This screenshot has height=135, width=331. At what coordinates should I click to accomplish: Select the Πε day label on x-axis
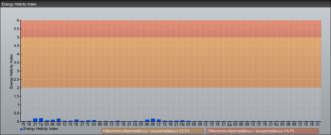[x=135, y=124]
